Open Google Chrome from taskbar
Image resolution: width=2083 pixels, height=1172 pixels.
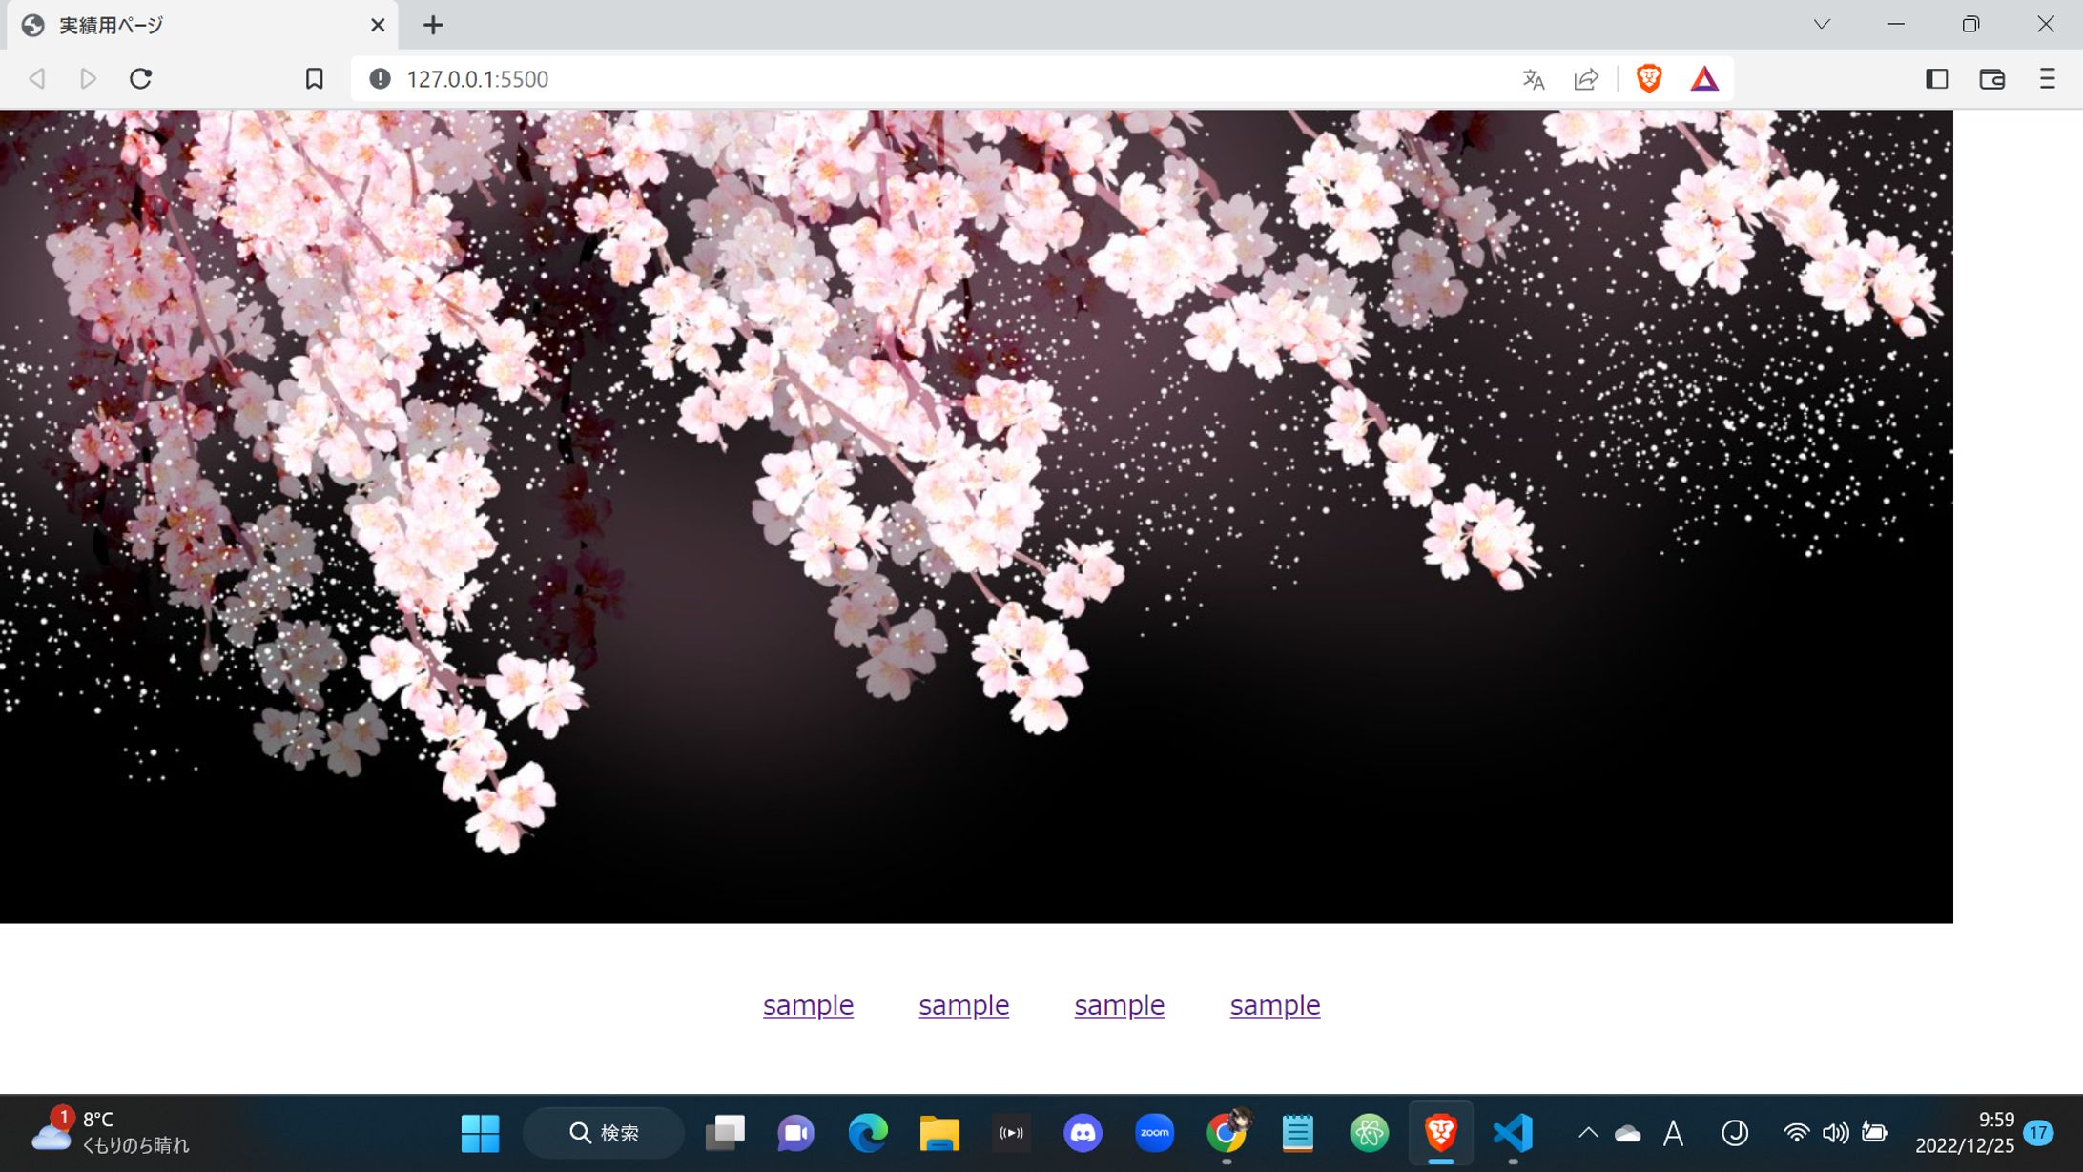tap(1227, 1133)
